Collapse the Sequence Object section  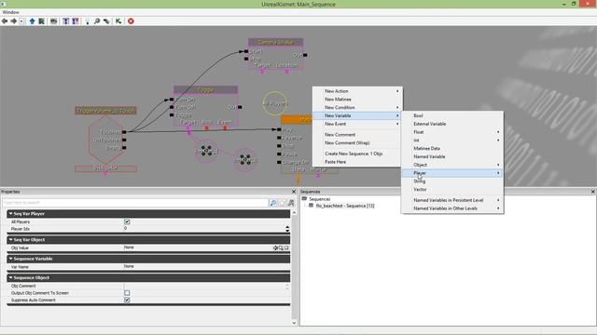pyautogui.click(x=10, y=277)
